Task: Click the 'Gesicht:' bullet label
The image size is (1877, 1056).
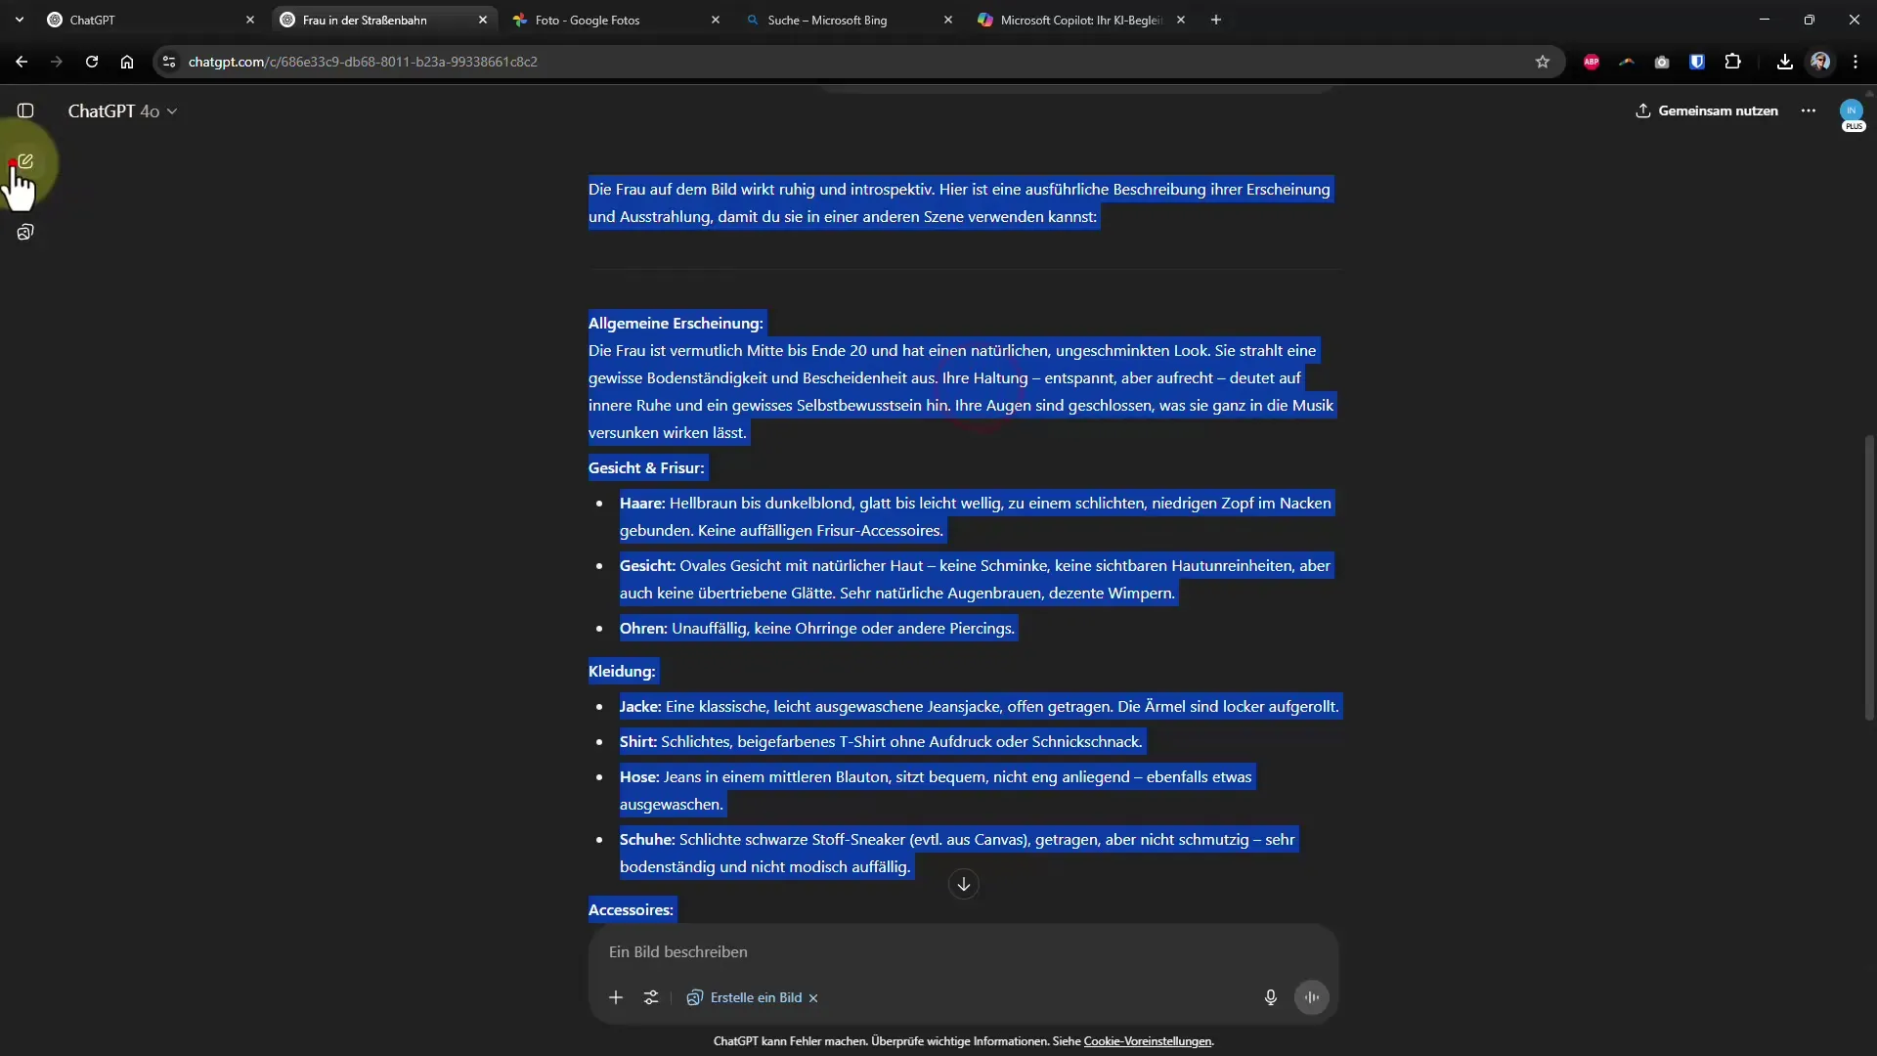Action: coord(647,565)
